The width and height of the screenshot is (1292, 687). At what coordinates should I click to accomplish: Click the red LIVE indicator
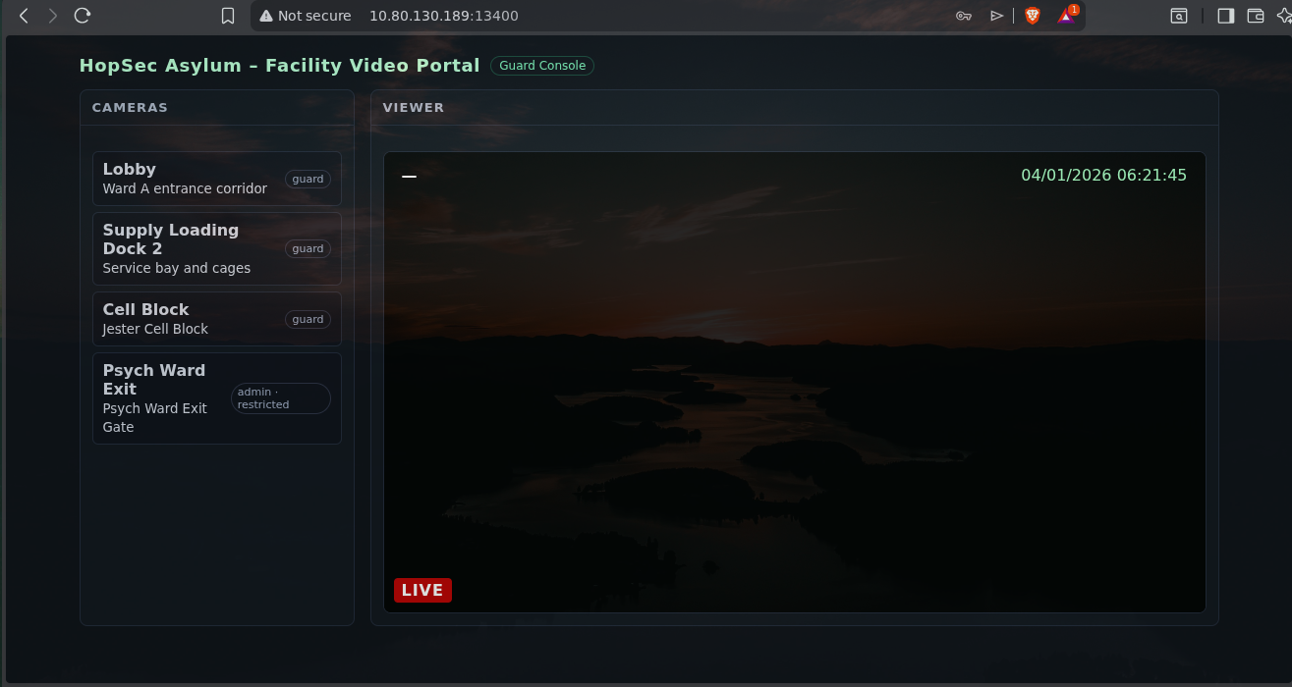422,590
